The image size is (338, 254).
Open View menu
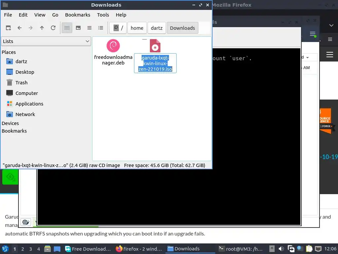point(40,15)
